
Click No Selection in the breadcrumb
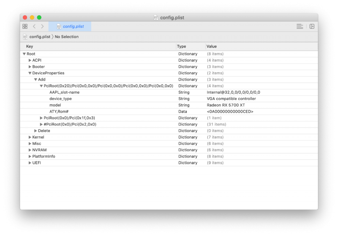[x=67, y=37]
